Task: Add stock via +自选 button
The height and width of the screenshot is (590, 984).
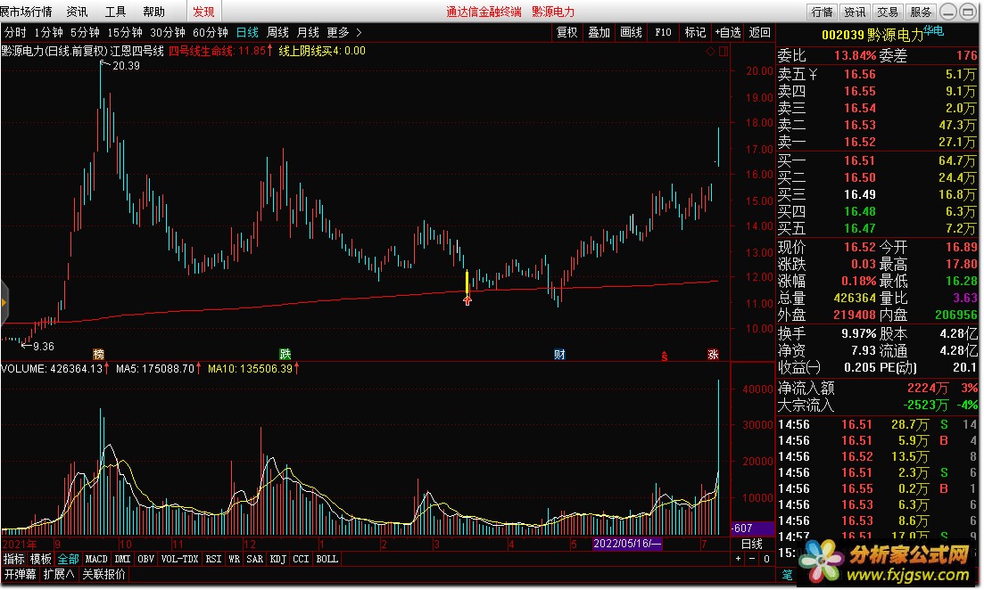Action: [728, 32]
